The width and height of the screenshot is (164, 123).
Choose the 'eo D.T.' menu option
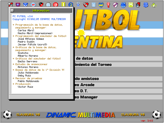pyautogui.click(x=119, y=91)
